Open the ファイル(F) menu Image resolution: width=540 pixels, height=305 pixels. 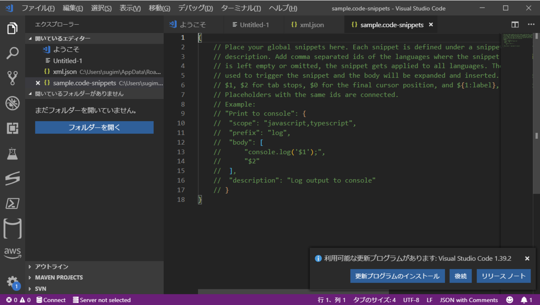tap(38, 8)
